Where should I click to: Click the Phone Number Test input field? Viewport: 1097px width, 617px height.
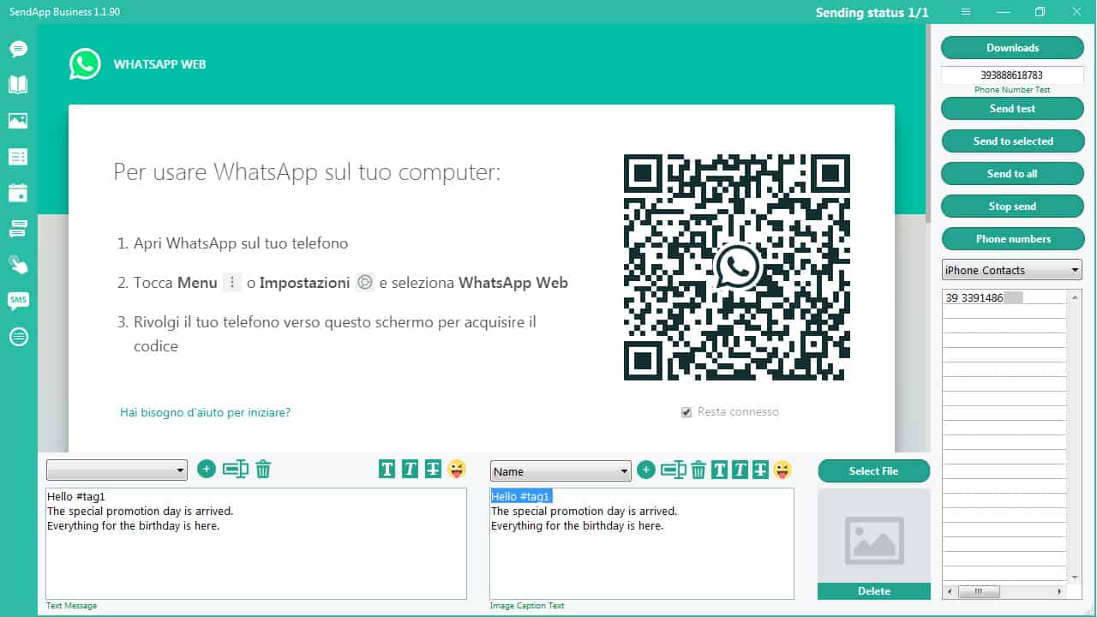[x=1012, y=75]
